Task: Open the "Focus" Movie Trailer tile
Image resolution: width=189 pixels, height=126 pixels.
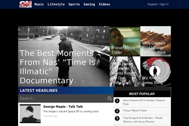Action: 125,41
